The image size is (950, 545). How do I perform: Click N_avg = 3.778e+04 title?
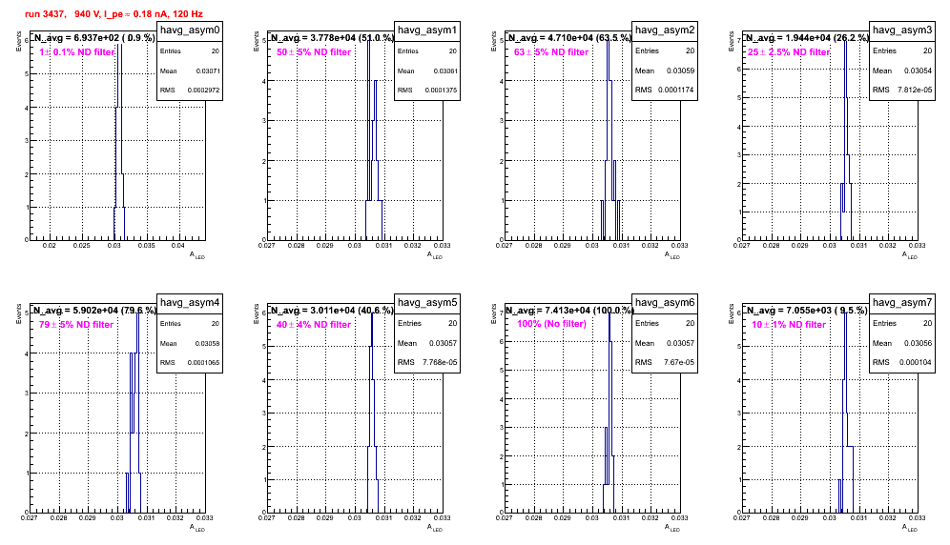coord(332,37)
